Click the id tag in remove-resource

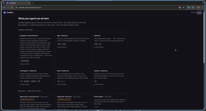(x=96, y=81)
